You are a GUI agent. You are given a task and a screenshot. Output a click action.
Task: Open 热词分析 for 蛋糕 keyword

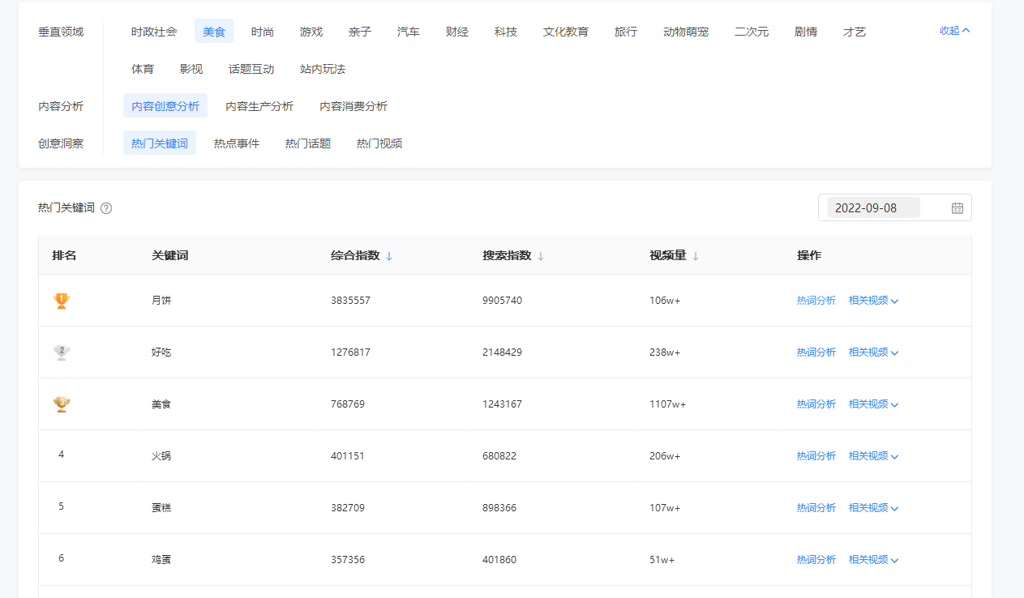816,508
